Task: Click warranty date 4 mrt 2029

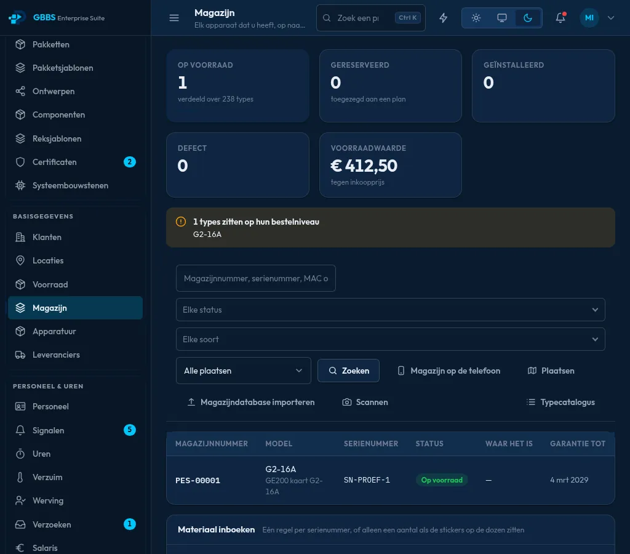Action: 569,480
